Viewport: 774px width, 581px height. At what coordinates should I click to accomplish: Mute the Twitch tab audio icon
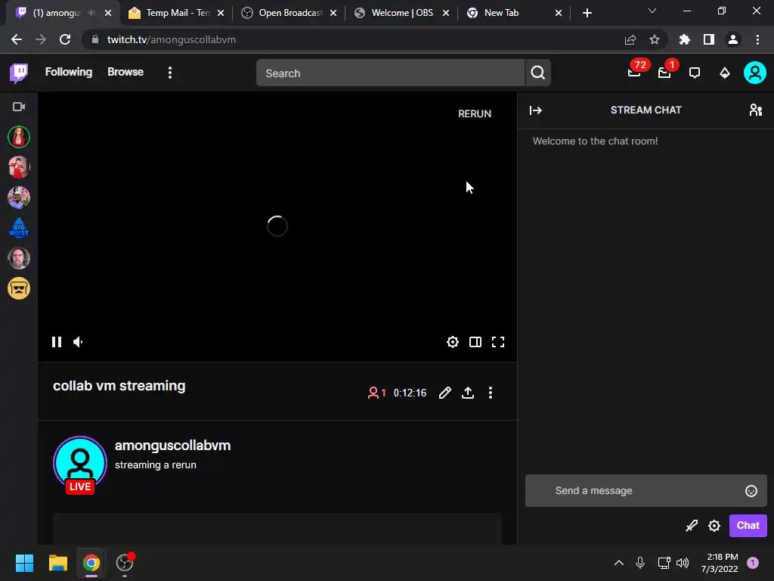[x=91, y=13]
